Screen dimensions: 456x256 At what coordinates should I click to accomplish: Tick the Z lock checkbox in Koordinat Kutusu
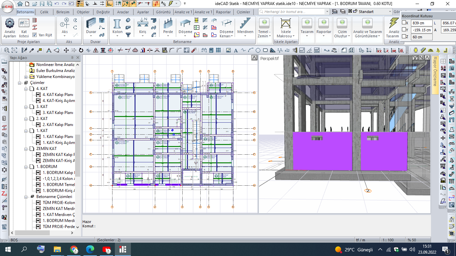point(404,37)
